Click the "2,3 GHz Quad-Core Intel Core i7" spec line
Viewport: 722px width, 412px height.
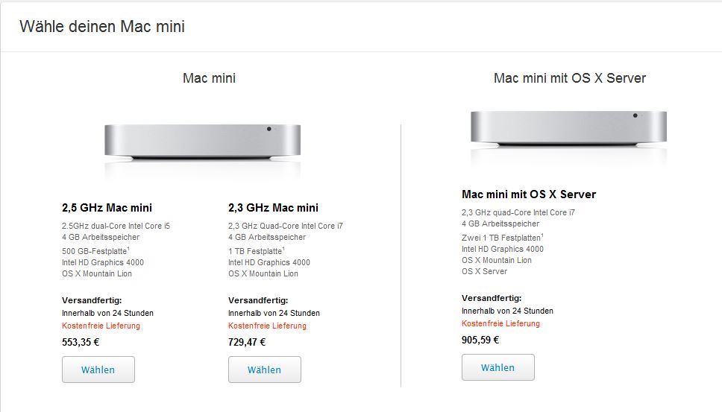point(286,226)
